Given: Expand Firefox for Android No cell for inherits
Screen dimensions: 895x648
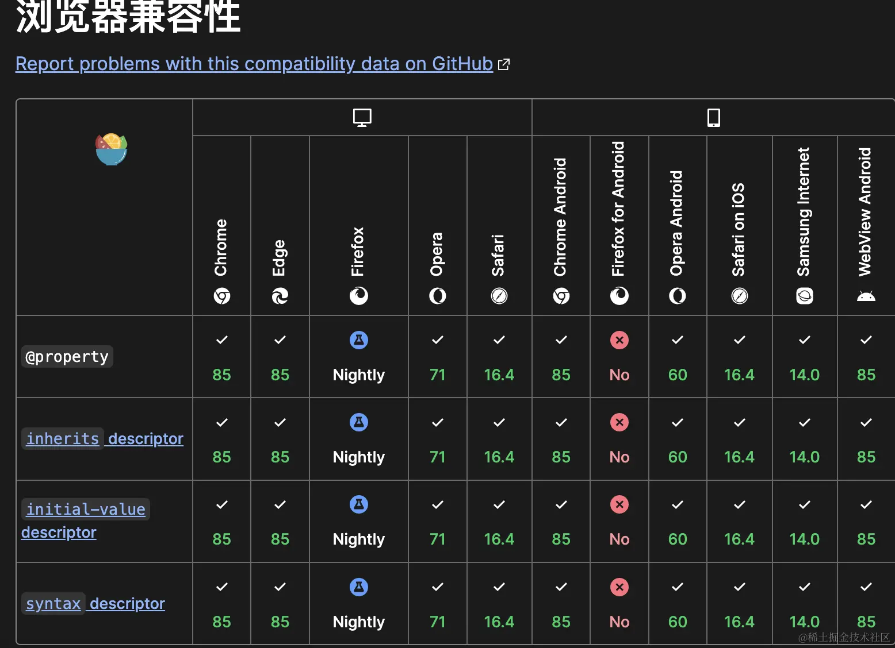Looking at the screenshot, I should [x=619, y=439].
